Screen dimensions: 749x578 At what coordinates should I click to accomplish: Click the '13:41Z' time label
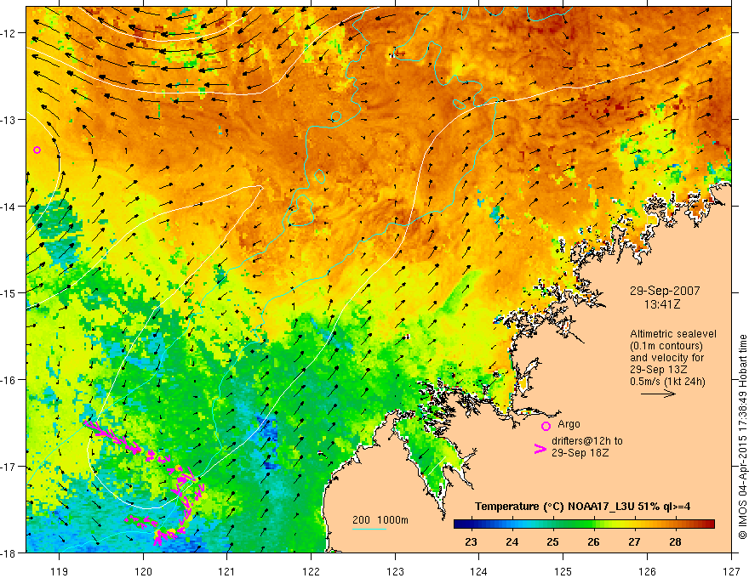tap(662, 303)
